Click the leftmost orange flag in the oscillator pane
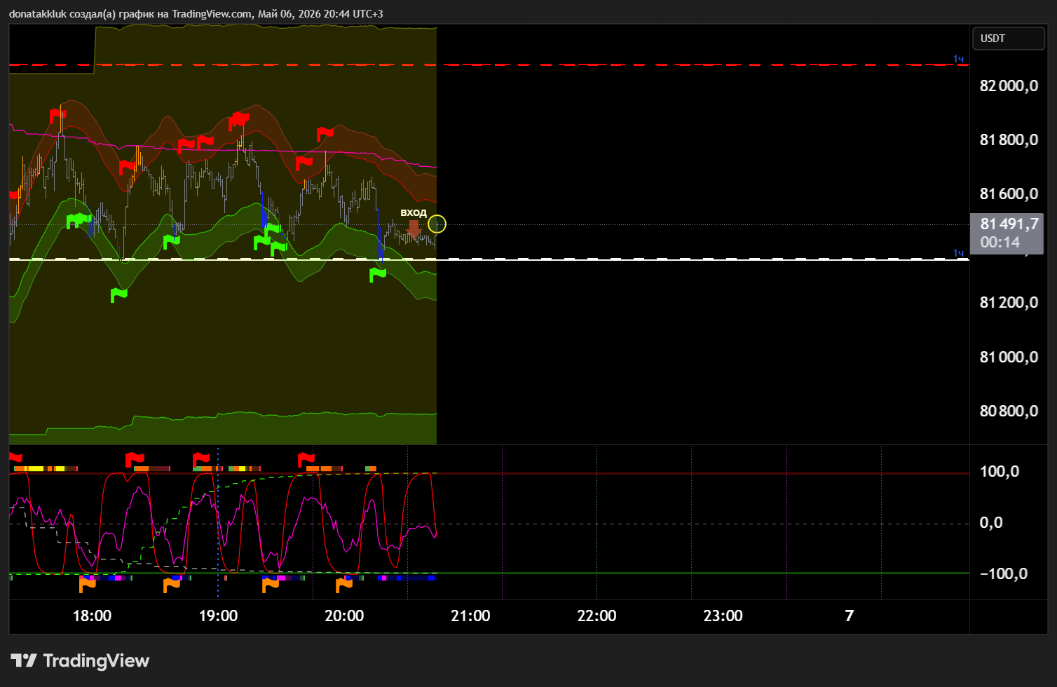 pyautogui.click(x=87, y=583)
